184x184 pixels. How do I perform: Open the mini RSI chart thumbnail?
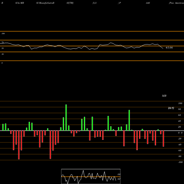click(x=91, y=176)
